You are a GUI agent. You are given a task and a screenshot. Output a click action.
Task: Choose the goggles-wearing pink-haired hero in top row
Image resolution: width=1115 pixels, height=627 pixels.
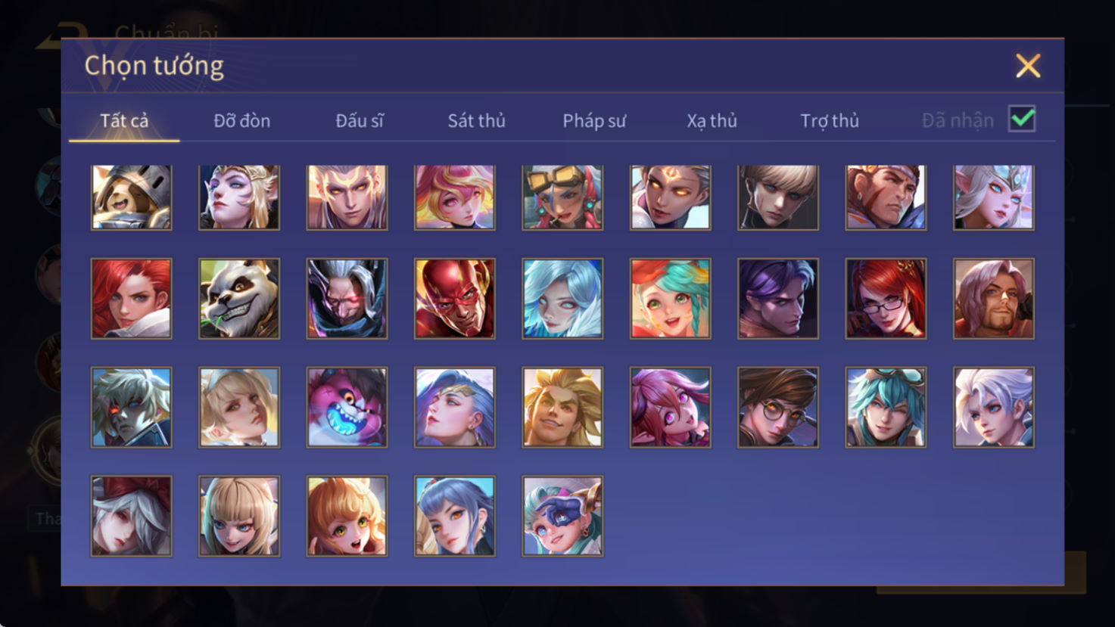[562, 197]
